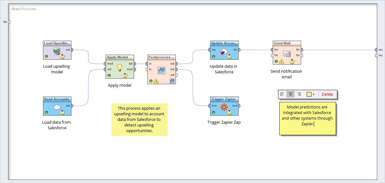This screenshot has width=385, height=183.
Task: Delete the selected sticky note
Action: 327,94
